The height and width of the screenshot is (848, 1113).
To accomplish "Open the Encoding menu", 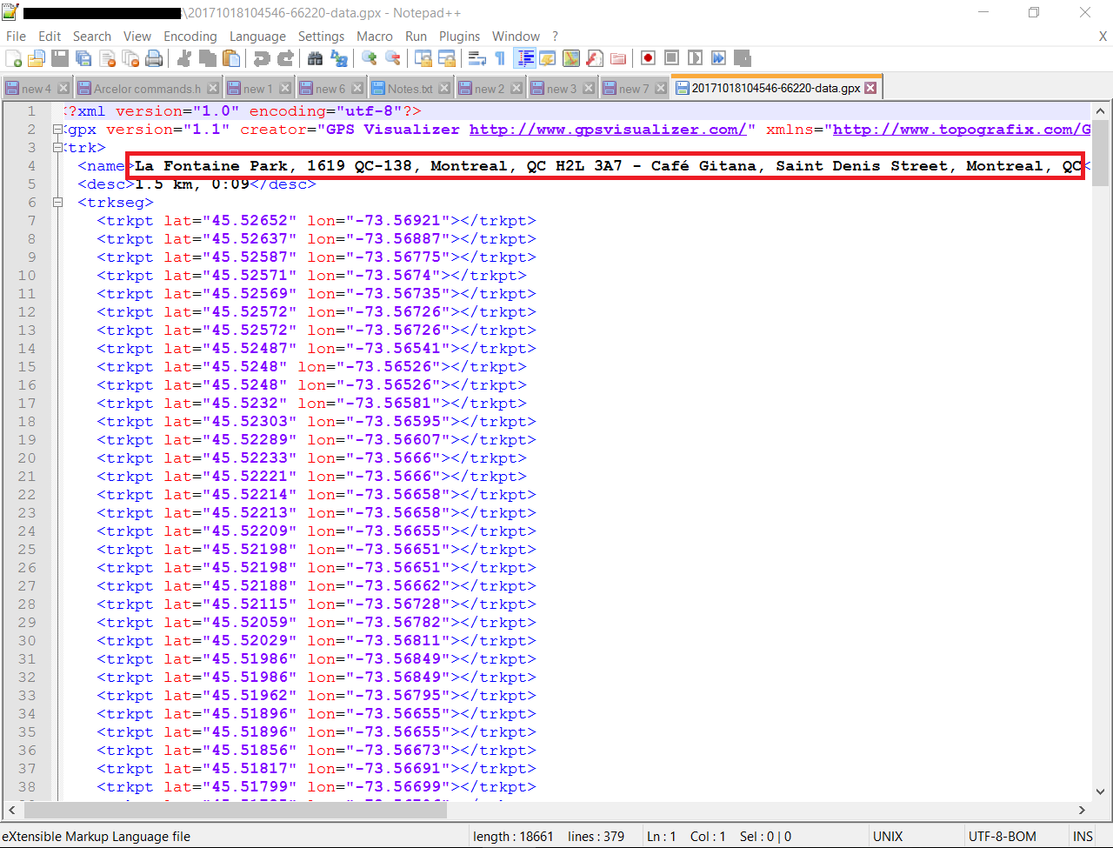I will click(x=190, y=37).
